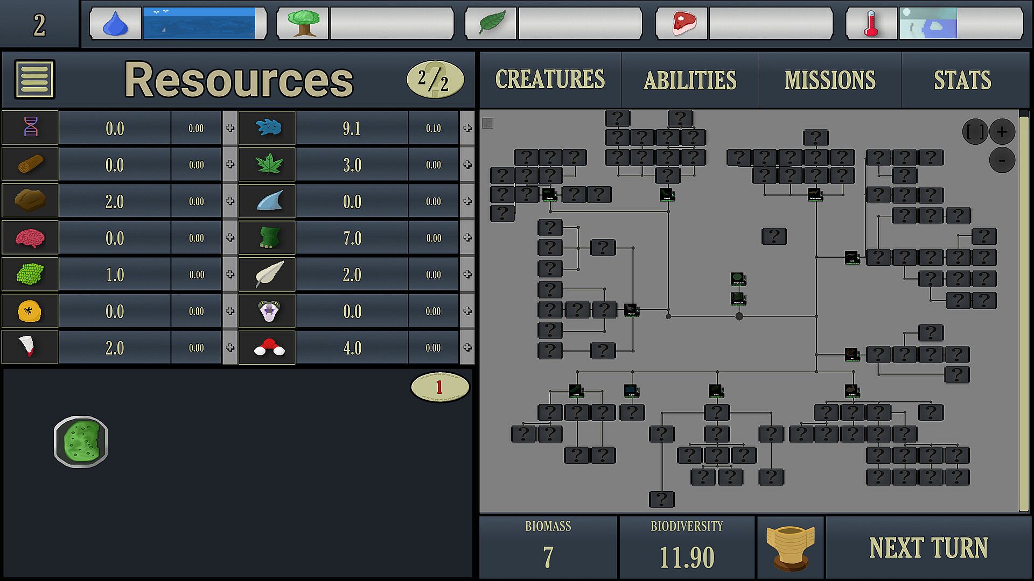Click the shark fin resource icon

pos(268,201)
